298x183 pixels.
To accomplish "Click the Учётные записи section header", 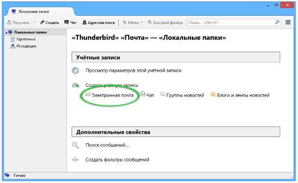I will tap(176, 57).
